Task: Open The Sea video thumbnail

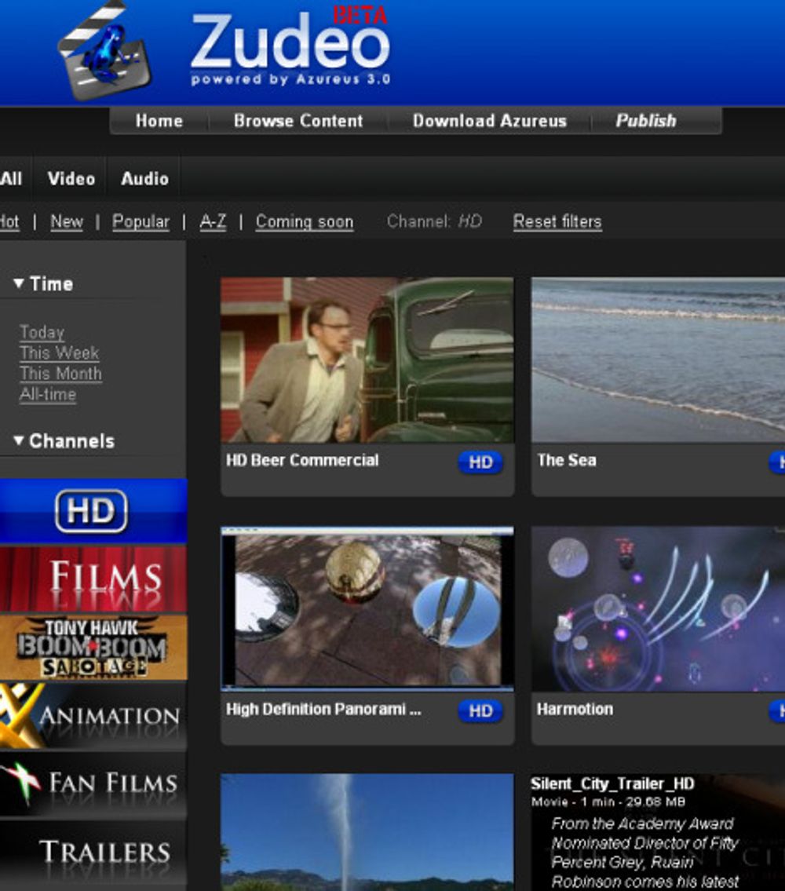Action: 659,360
